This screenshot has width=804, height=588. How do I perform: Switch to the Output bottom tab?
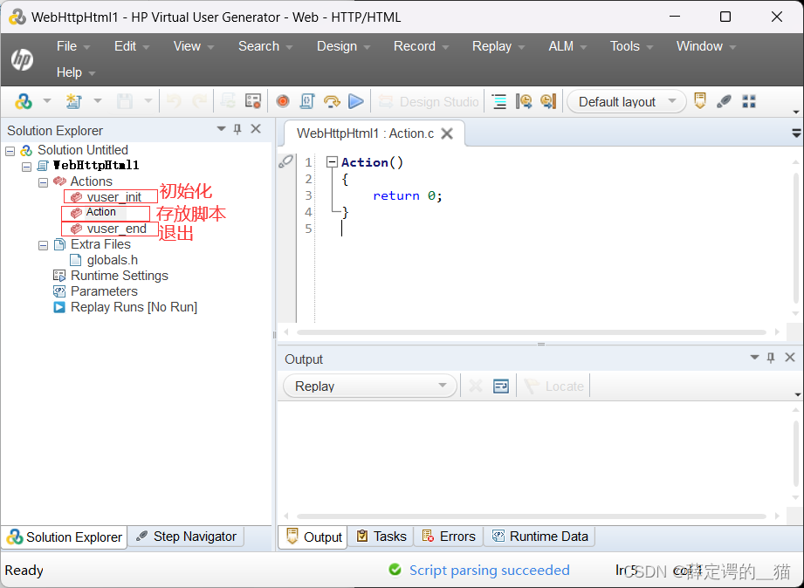coord(313,537)
